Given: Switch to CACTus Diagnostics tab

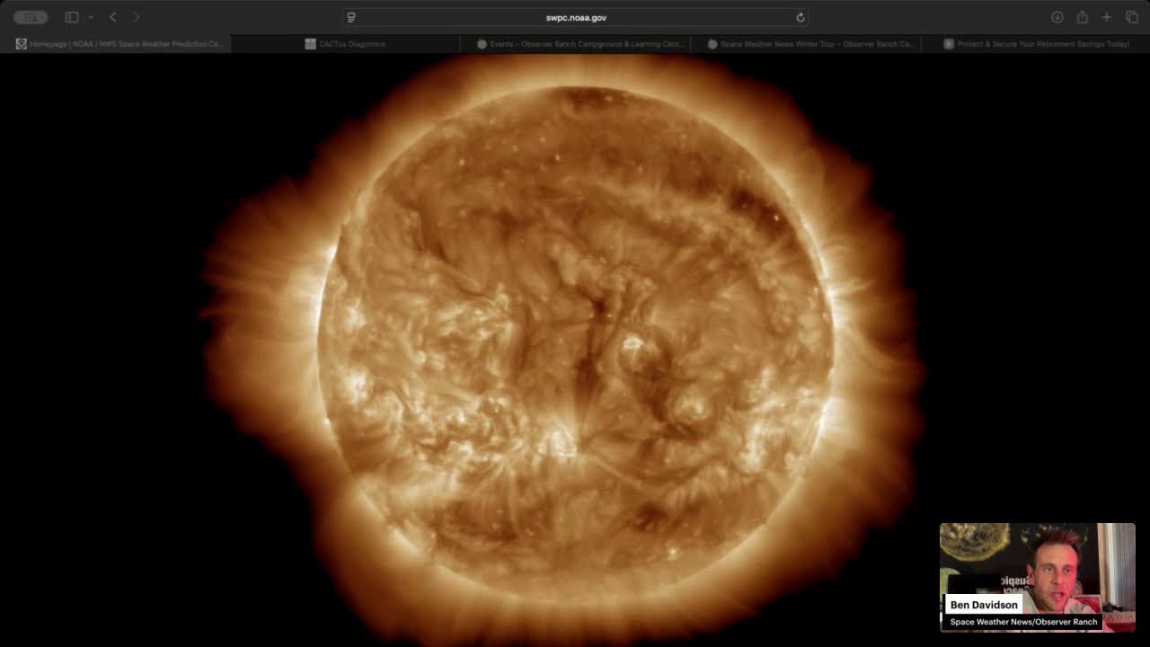Looking at the screenshot, I should [346, 43].
